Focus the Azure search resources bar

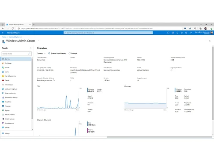click(x=108, y=33)
